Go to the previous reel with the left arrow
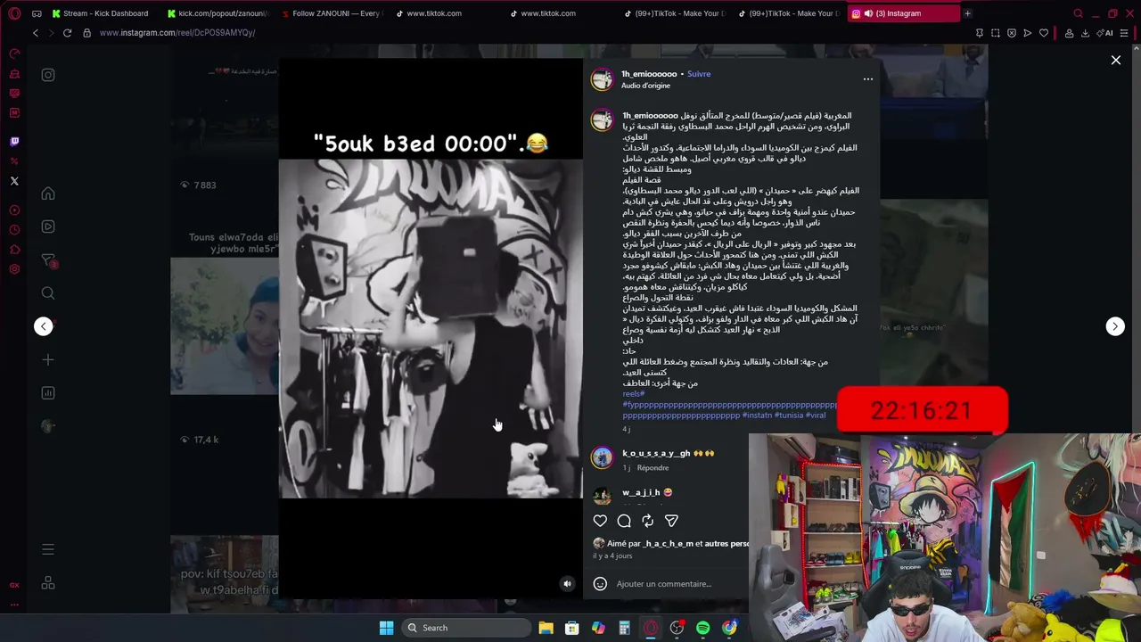This screenshot has height=642, width=1141. tap(44, 326)
